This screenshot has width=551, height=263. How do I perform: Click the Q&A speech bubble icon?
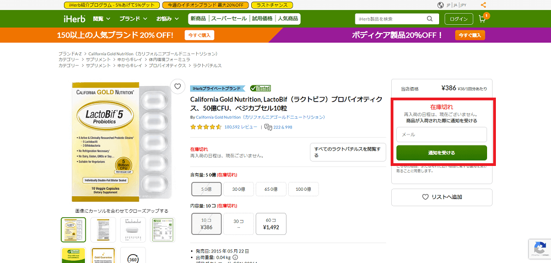[x=268, y=127]
